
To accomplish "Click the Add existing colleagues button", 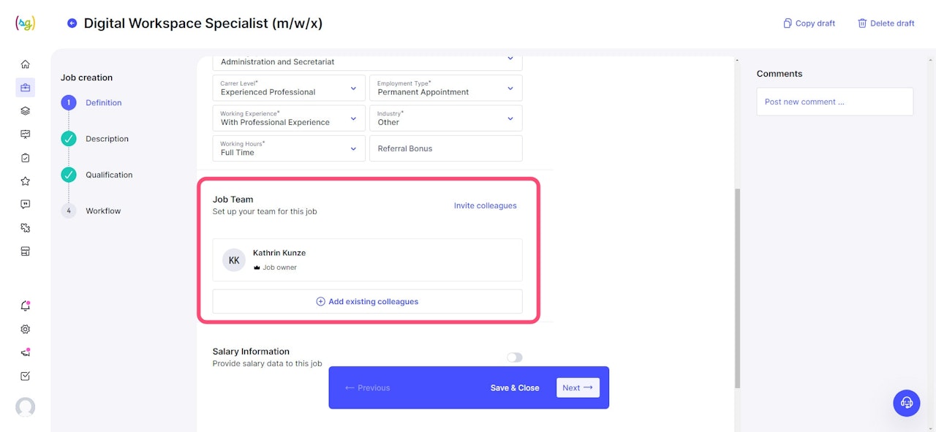I will (367, 302).
